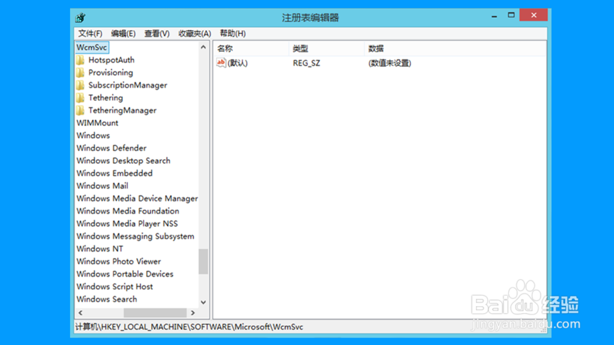
Task: Maximize the Registry Editor window
Action: click(x=511, y=15)
